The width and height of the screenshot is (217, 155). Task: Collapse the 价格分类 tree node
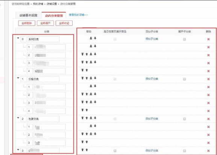(x=18, y=78)
